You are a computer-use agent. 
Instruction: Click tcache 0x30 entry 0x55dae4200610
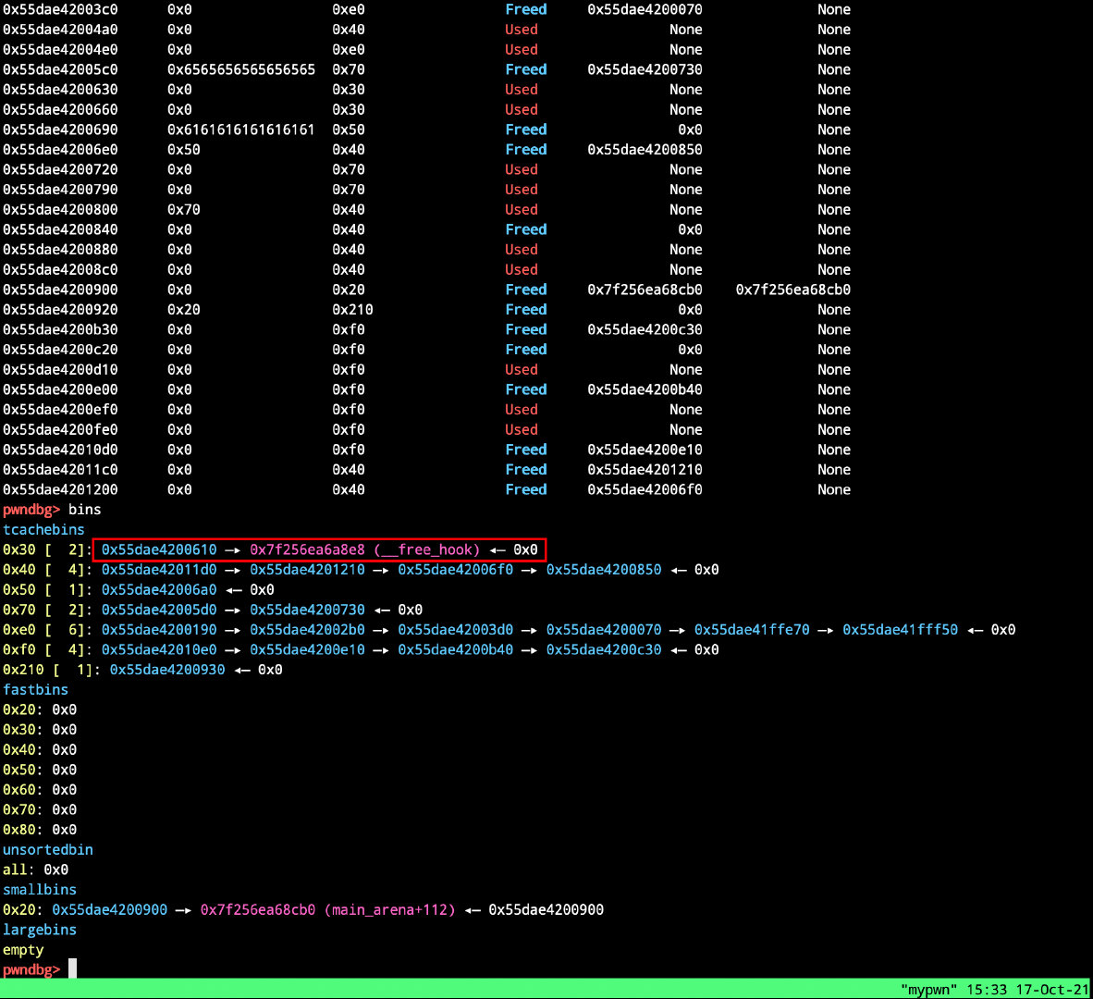click(159, 549)
